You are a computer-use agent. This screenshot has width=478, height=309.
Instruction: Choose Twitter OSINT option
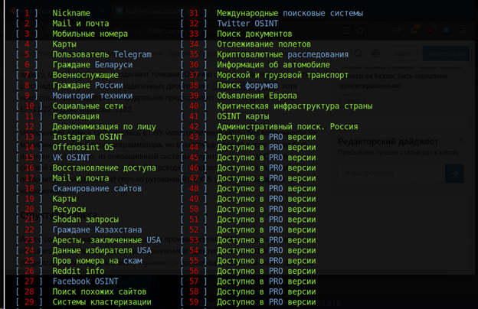[x=247, y=24]
